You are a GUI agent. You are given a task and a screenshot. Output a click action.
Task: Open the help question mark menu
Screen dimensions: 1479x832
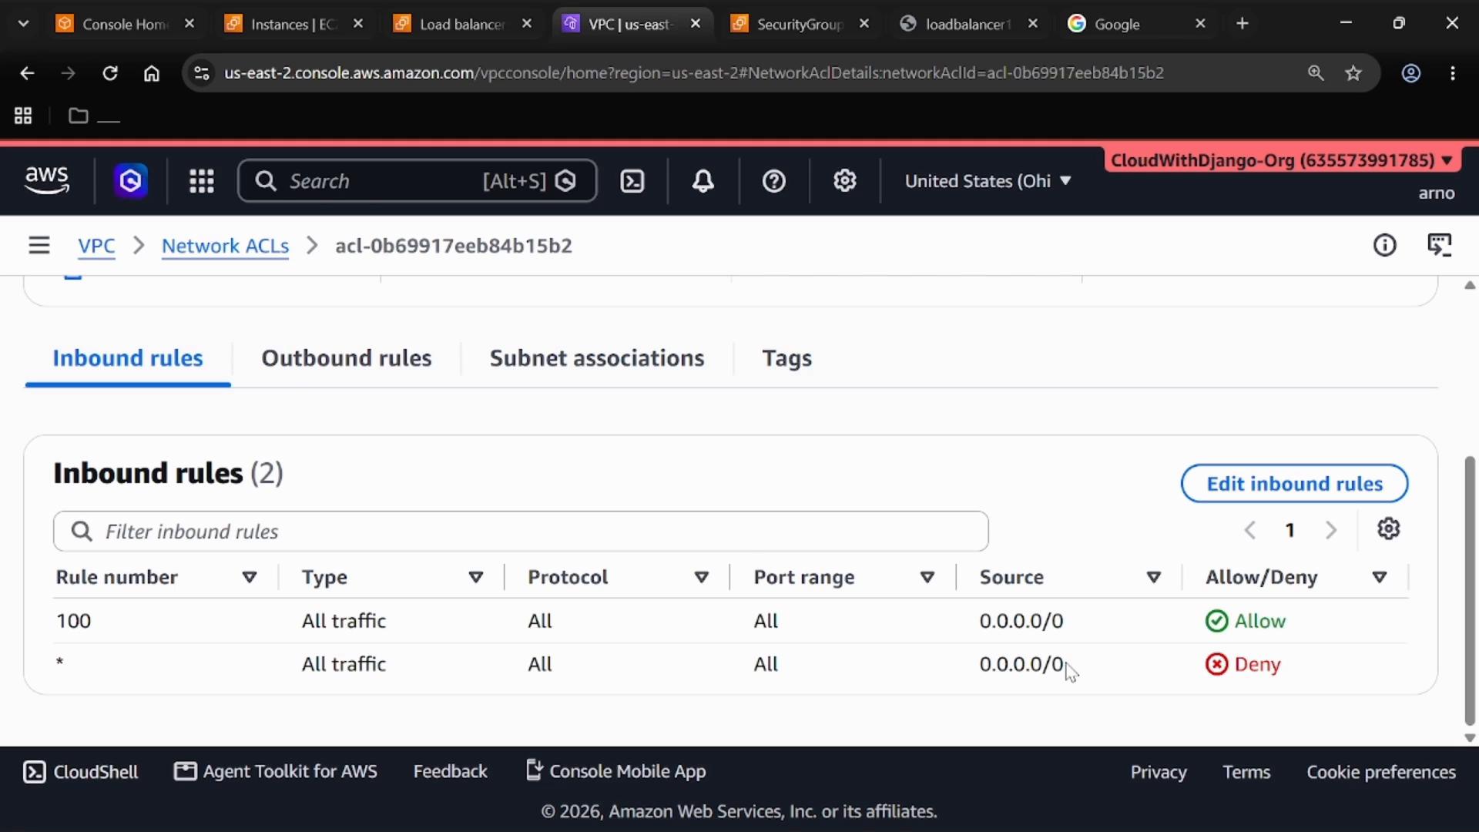tap(773, 181)
